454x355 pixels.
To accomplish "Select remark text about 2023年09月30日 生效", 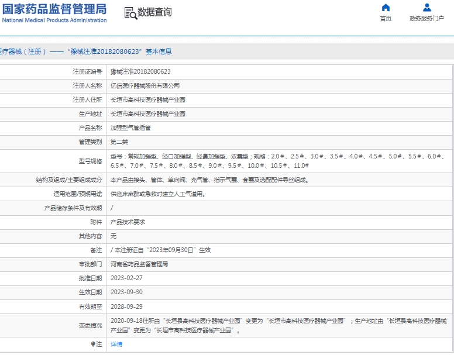I will 161,250.
